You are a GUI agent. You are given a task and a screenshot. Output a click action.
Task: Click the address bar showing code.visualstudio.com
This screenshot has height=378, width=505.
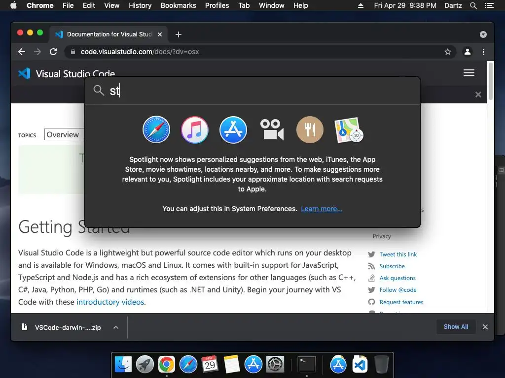tap(260, 52)
